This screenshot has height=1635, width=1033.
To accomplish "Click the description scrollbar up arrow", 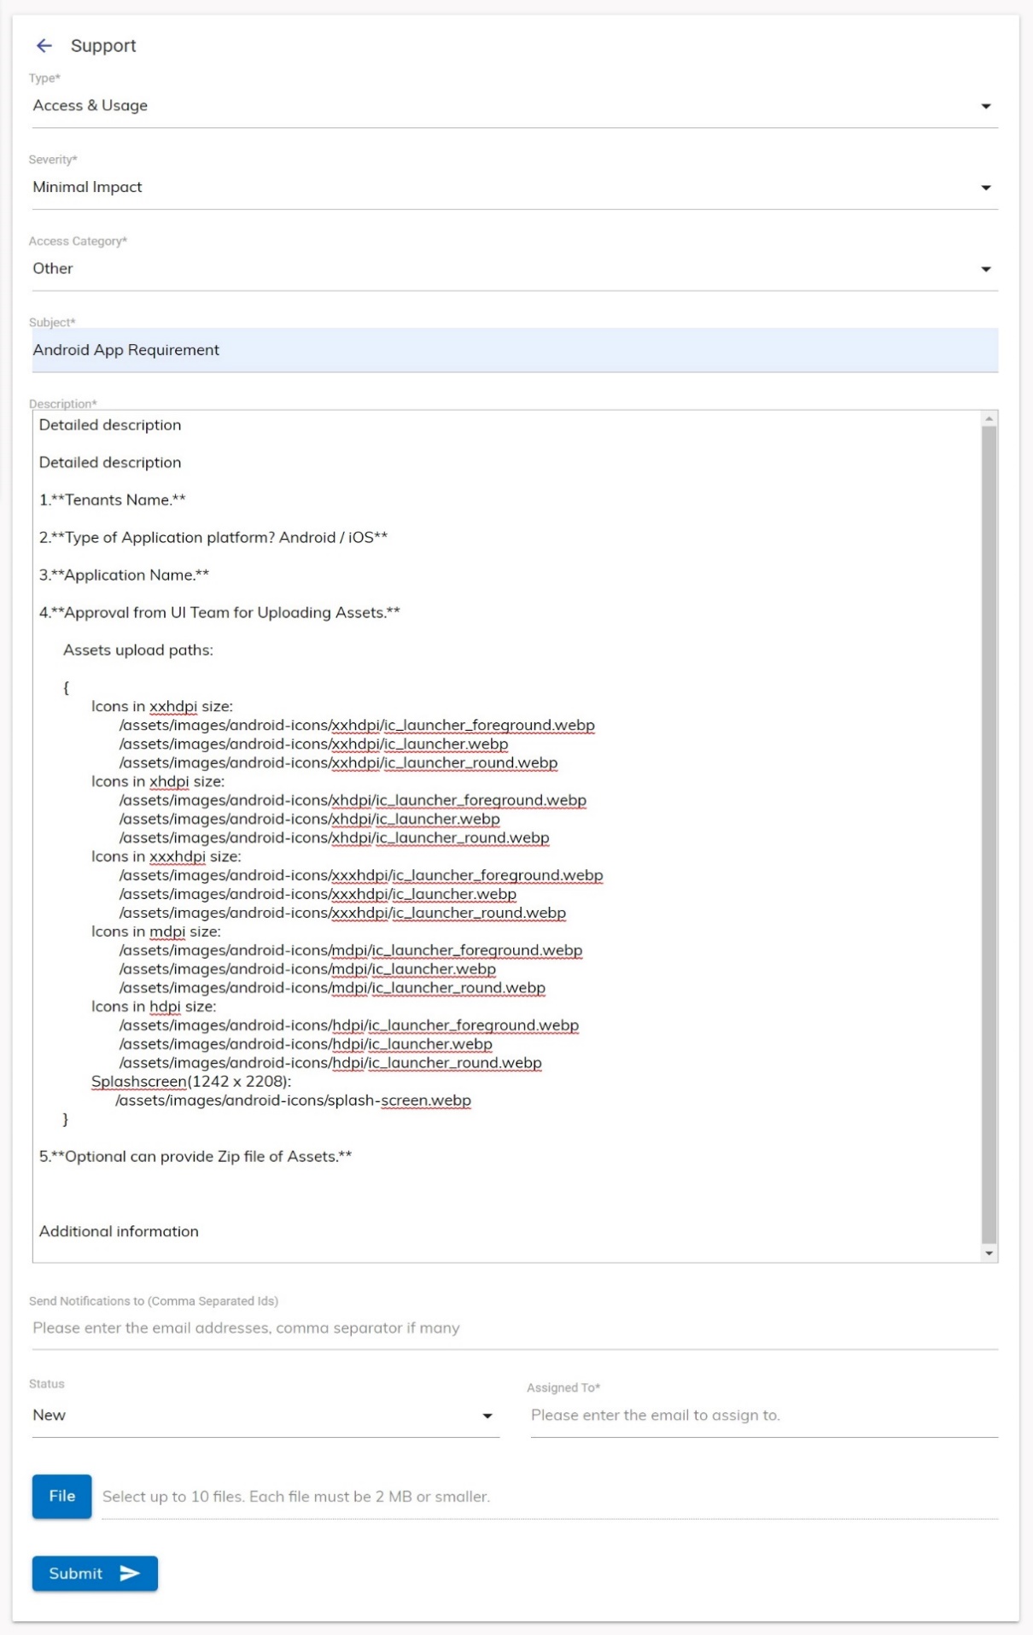I will point(989,418).
